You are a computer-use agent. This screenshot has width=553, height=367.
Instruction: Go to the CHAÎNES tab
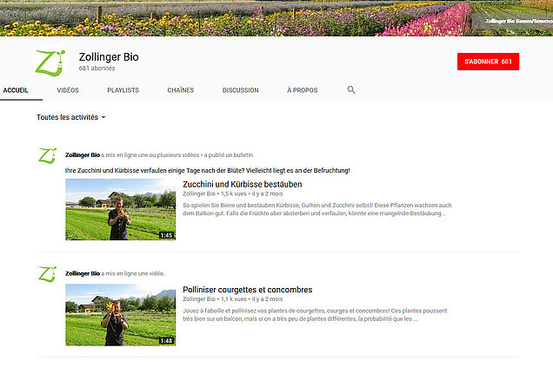point(180,90)
